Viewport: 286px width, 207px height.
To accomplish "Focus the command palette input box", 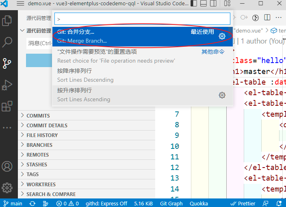I will pos(142,19).
